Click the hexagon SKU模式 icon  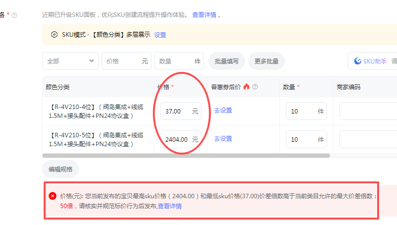point(54,34)
